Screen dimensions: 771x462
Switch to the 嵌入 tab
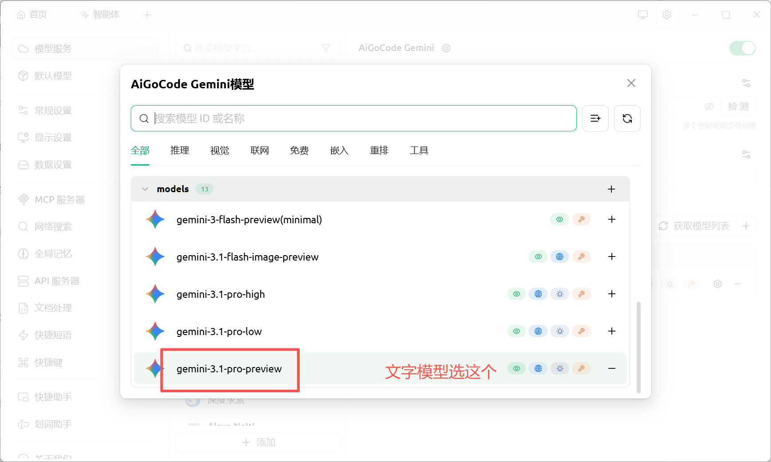click(340, 150)
